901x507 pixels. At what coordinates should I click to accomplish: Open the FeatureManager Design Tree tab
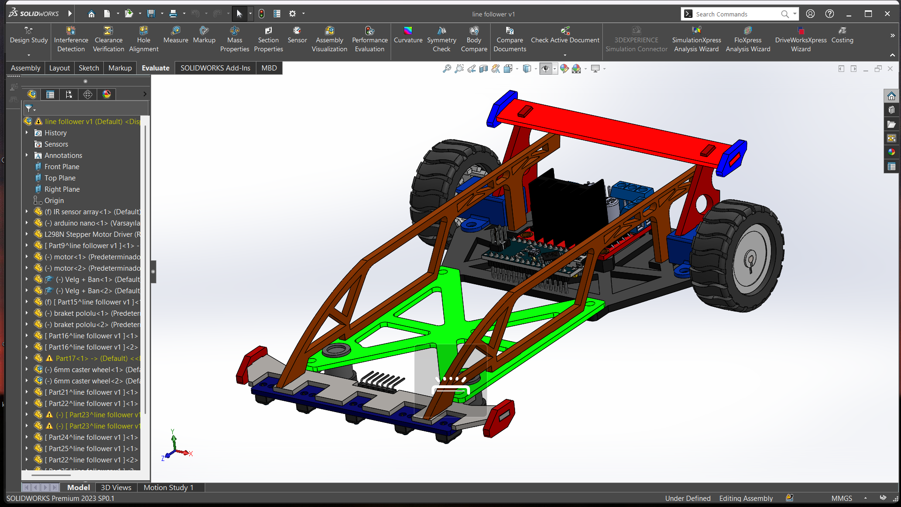click(32, 94)
